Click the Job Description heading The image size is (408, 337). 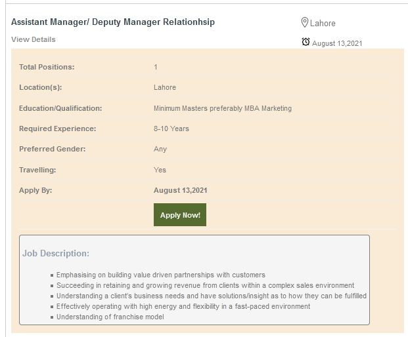tap(56, 253)
